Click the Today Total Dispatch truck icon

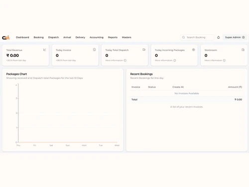pos(144,49)
